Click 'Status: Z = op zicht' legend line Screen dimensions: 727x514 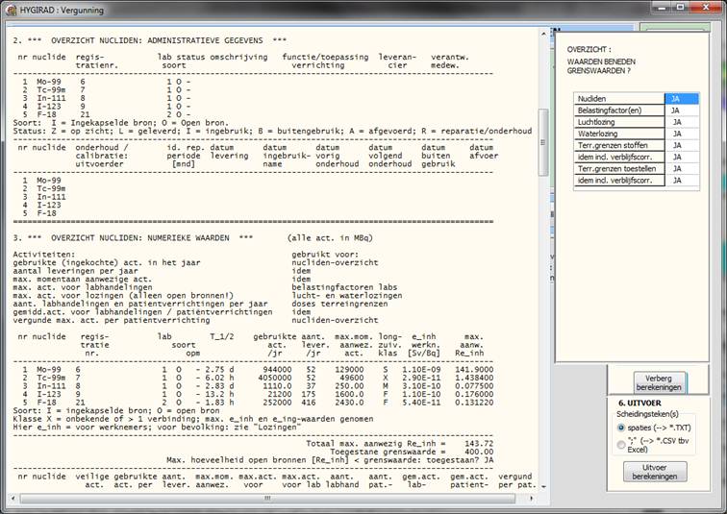[272, 131]
